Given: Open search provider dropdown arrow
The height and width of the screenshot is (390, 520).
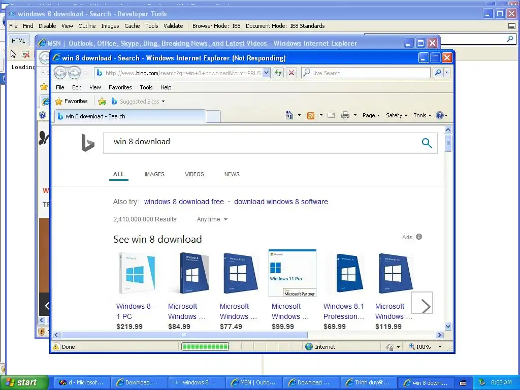Looking at the screenshot, I should click(447, 73).
